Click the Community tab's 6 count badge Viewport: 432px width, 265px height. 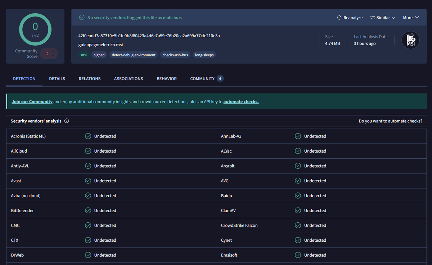(220, 79)
